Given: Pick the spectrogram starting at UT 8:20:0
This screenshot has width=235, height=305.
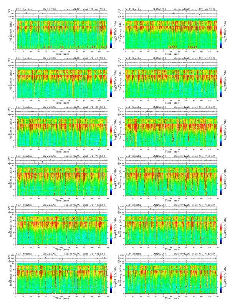Looking at the screenshot, I should 61,132.
